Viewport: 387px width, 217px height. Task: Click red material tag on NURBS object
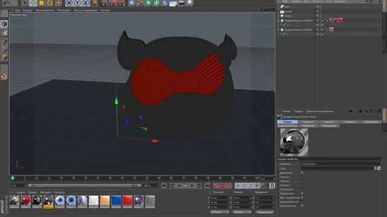click(340, 20)
